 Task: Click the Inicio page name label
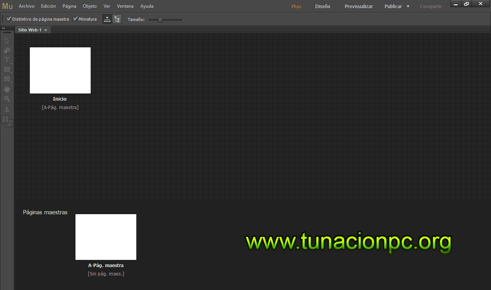click(x=60, y=99)
